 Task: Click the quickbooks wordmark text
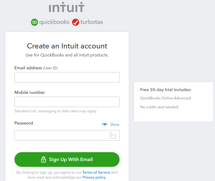(54, 22)
